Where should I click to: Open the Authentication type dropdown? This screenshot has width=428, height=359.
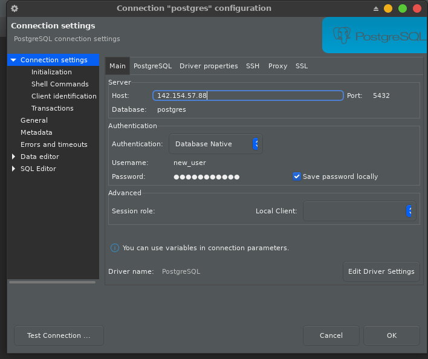pos(215,144)
